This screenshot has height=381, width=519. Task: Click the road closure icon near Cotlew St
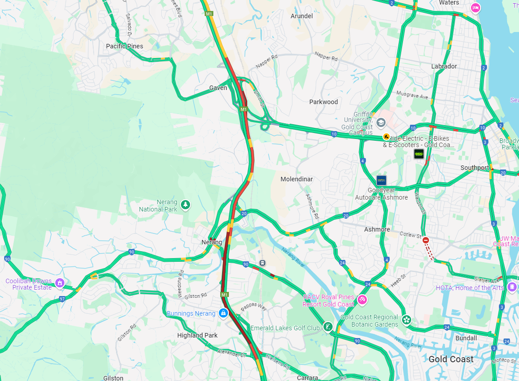click(x=426, y=240)
